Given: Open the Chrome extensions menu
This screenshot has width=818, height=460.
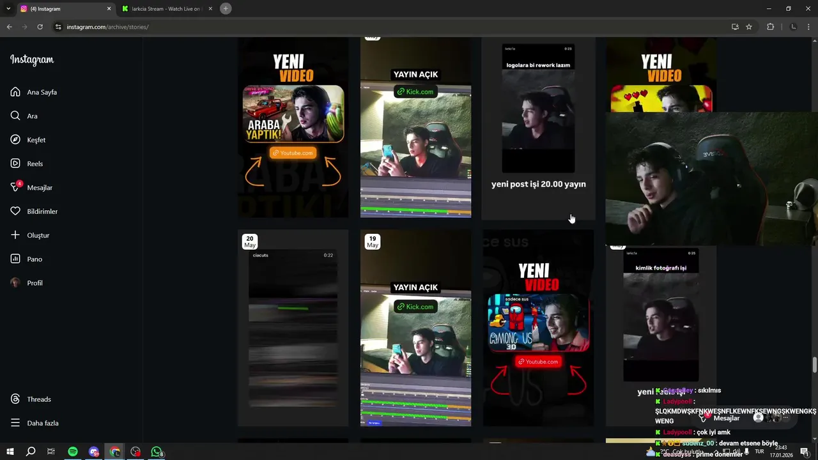Looking at the screenshot, I should (770, 27).
